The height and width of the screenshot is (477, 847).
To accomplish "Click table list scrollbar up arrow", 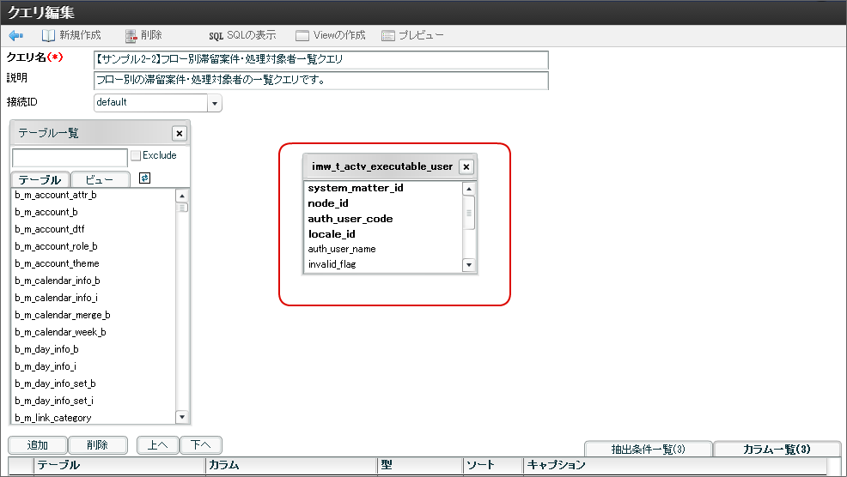I will [x=182, y=196].
